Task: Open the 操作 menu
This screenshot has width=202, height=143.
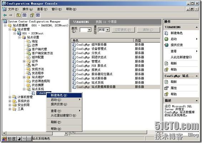Action: (x=27, y=9)
